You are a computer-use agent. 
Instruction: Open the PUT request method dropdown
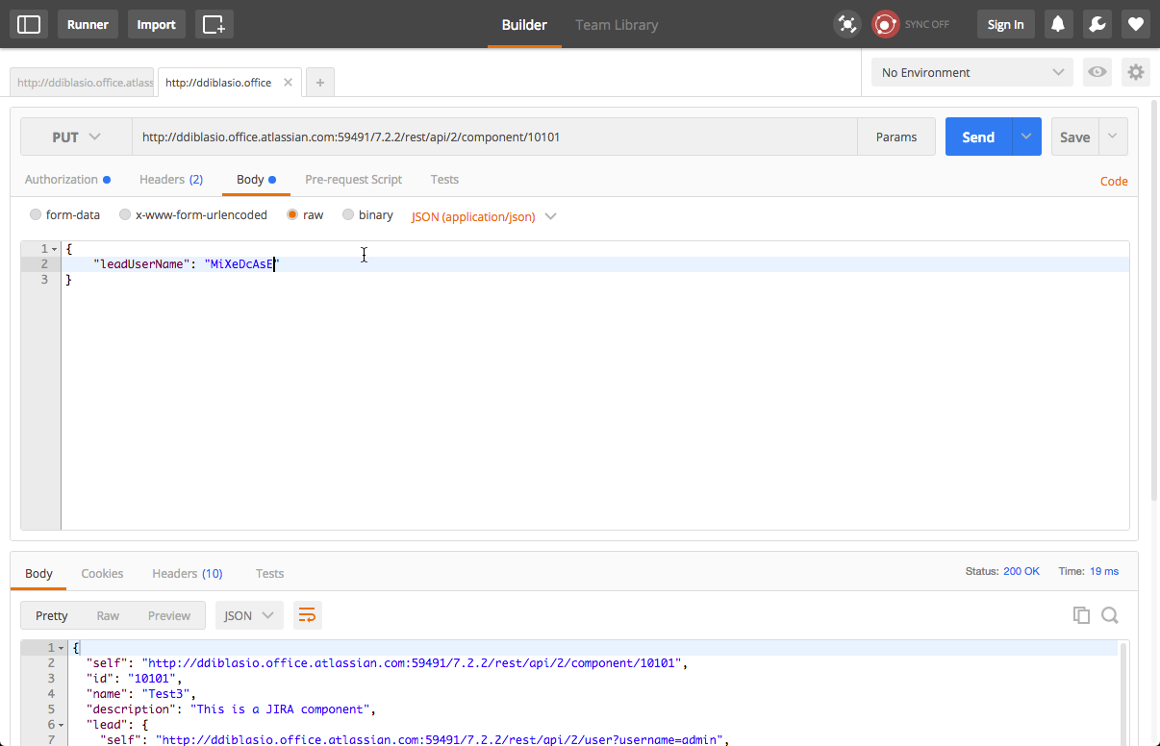76,137
